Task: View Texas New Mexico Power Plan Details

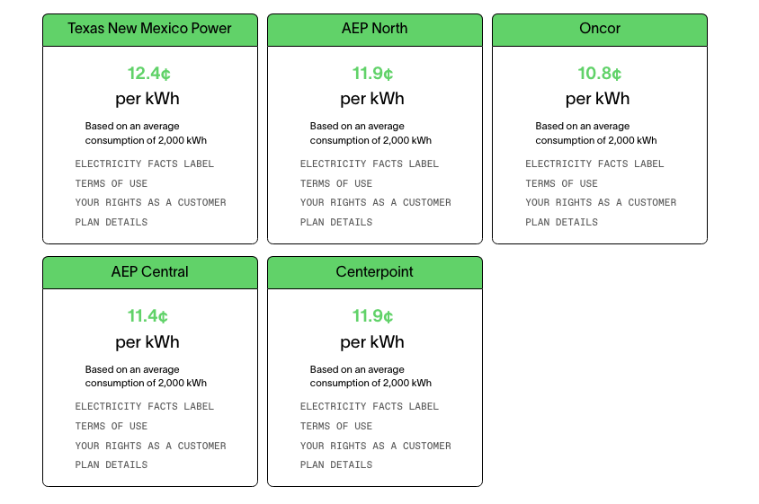Action: pyautogui.click(x=112, y=223)
